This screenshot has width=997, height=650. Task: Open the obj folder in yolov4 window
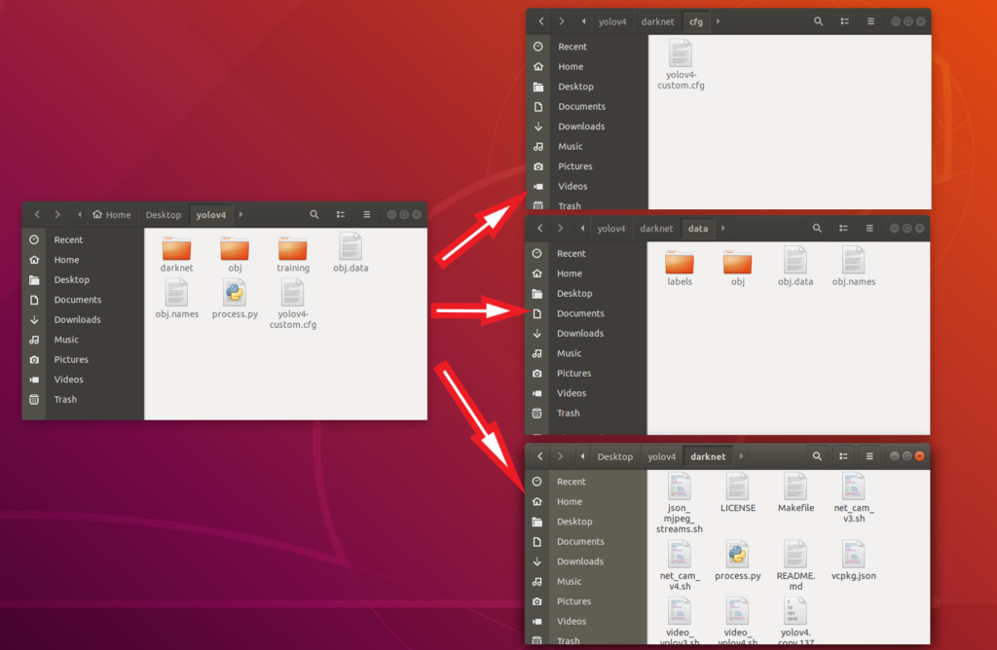(x=235, y=254)
